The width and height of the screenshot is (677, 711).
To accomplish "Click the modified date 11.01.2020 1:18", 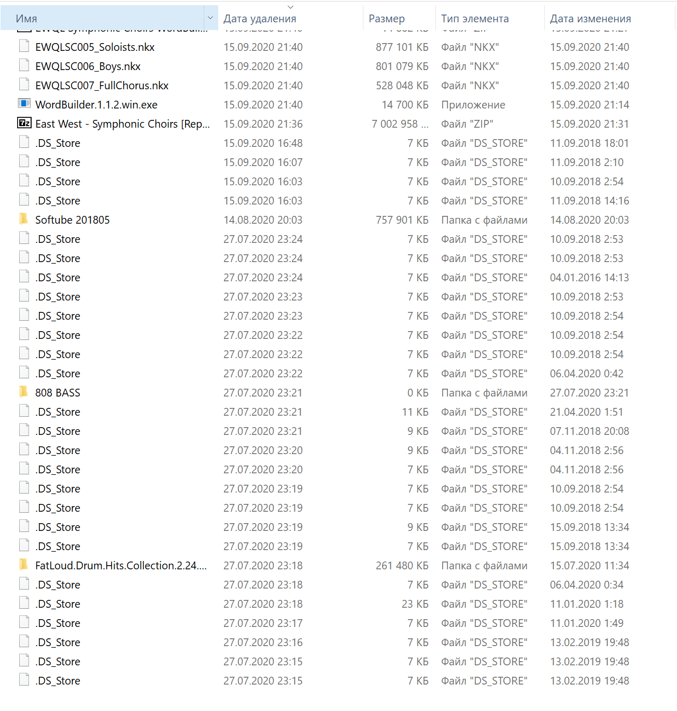I will (587, 604).
